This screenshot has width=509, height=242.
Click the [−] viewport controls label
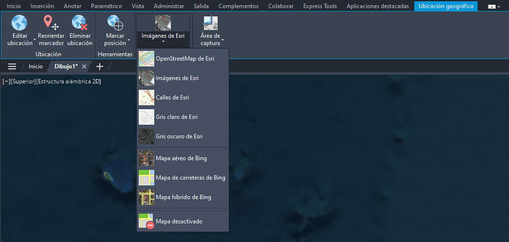tap(6, 82)
